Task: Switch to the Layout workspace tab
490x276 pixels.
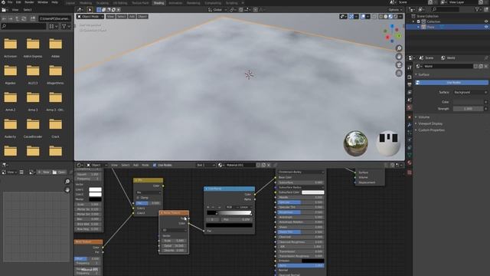Action: point(70,3)
